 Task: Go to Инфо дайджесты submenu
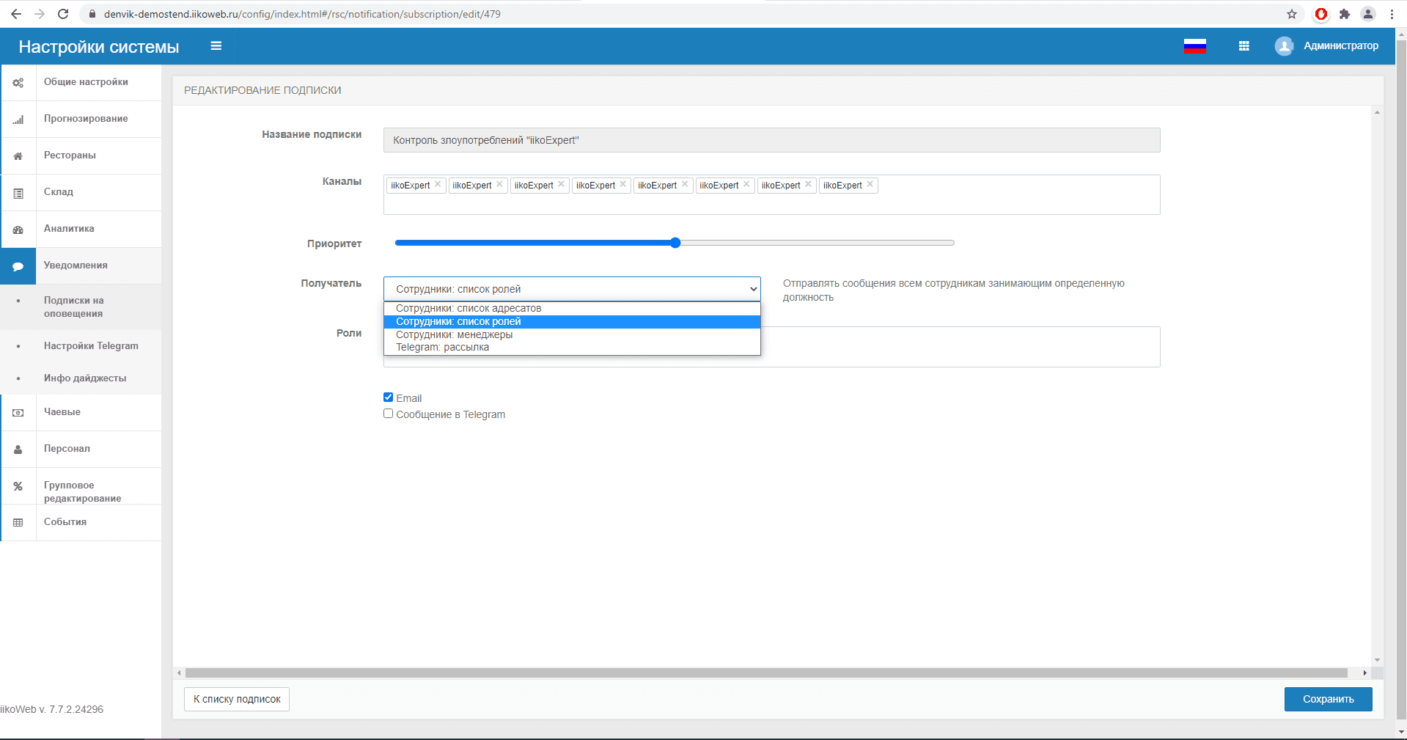(x=85, y=378)
